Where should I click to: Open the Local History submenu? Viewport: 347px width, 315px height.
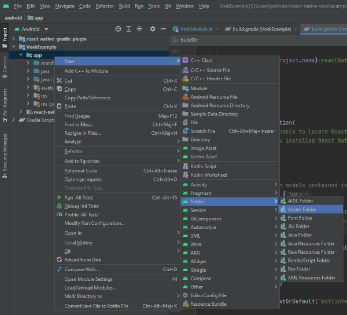tap(117, 242)
